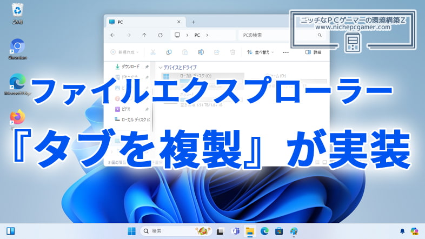
Task: Click the Share icon in toolbar
Action: click(217, 52)
